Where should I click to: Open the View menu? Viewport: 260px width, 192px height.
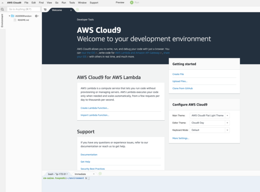pyautogui.click(x=49, y=3)
